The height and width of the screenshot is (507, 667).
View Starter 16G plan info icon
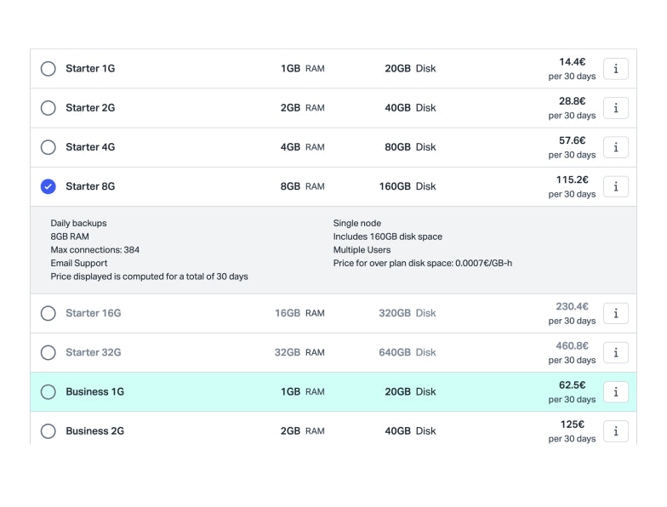pyautogui.click(x=616, y=313)
